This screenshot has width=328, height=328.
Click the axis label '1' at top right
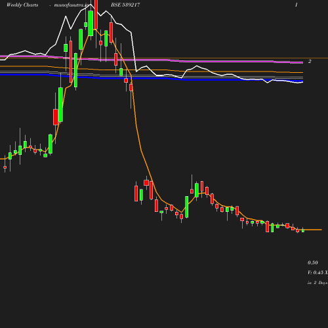pos(297,5)
